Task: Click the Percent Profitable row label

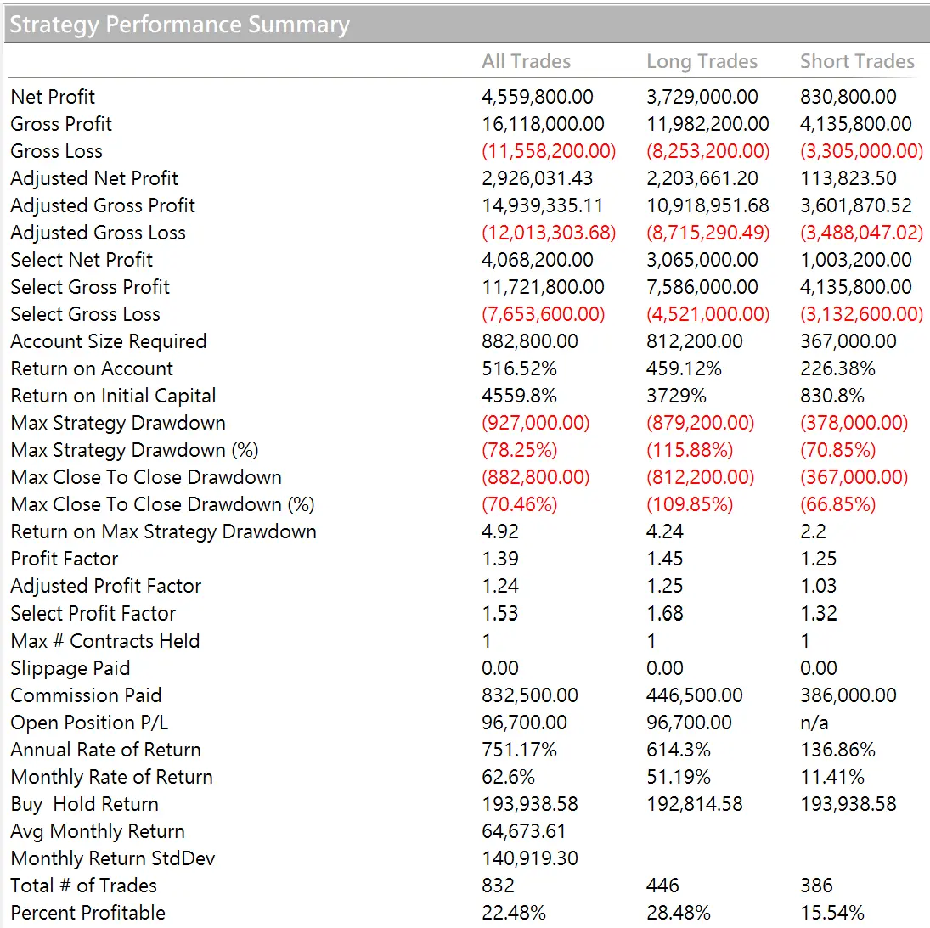Action: pos(88,913)
